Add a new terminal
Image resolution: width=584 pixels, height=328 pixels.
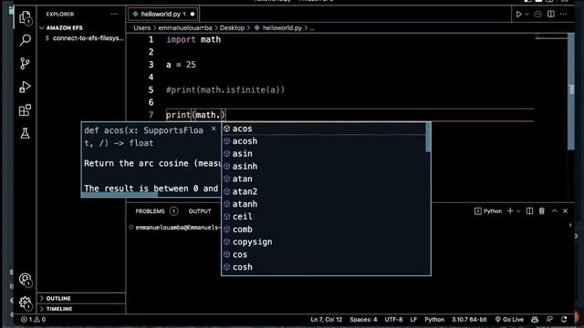pos(510,211)
